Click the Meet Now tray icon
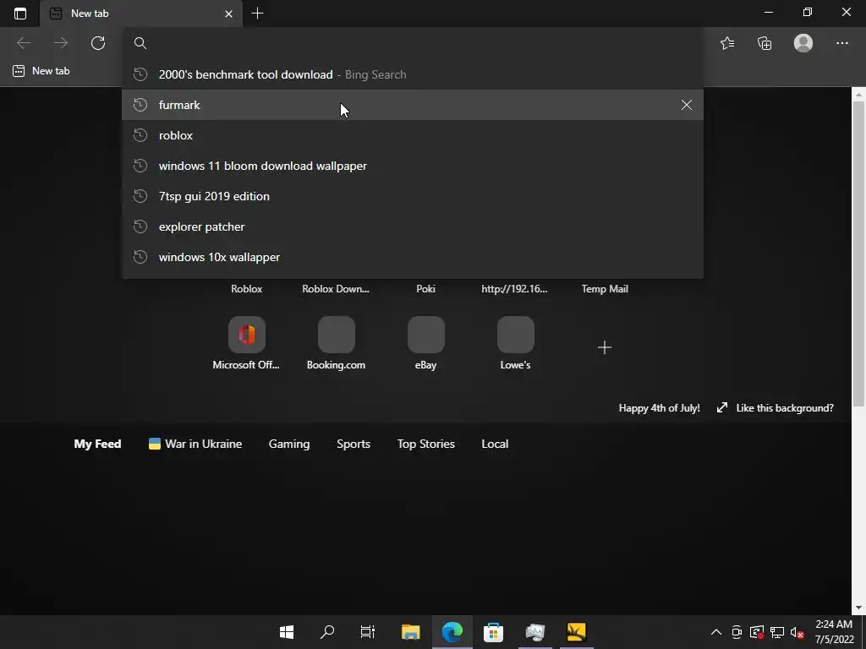This screenshot has width=866, height=649. pos(737,632)
